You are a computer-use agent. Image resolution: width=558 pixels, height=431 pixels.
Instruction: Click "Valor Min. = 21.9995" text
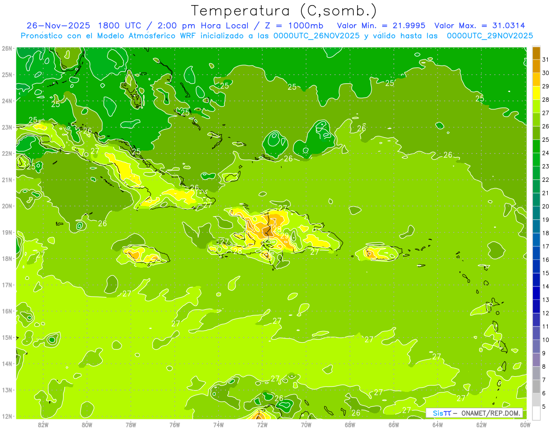[381, 26]
